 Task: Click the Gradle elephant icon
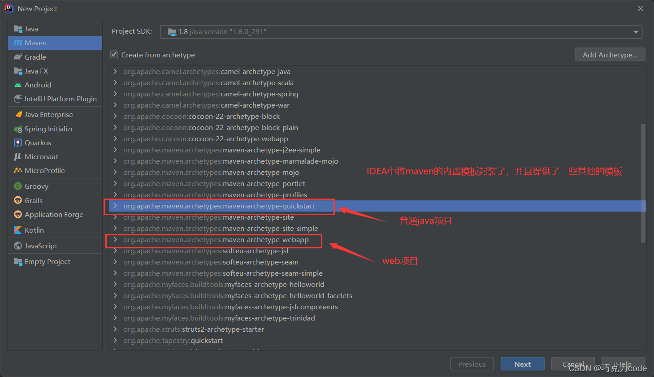18,57
